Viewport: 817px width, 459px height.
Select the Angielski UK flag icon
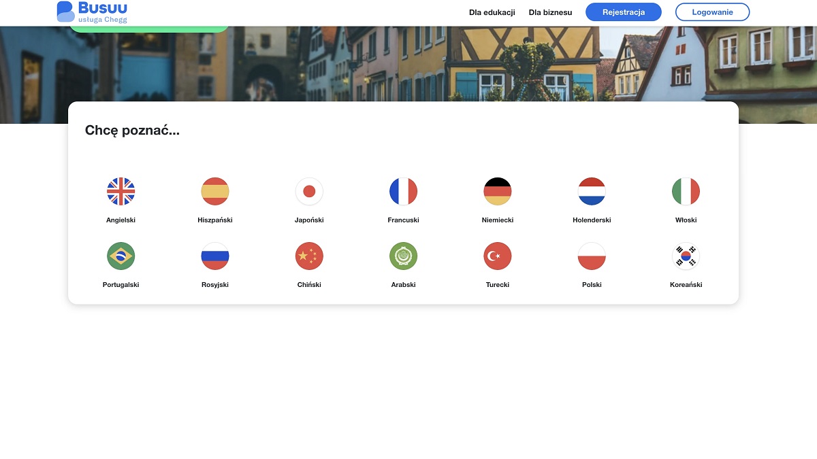(121, 191)
